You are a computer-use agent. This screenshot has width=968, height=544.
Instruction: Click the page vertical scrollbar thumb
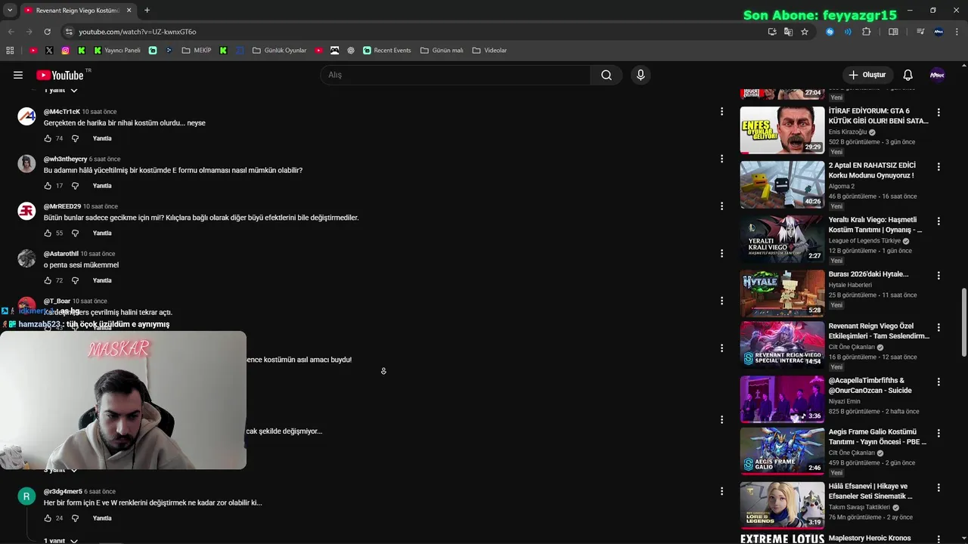[963, 323]
